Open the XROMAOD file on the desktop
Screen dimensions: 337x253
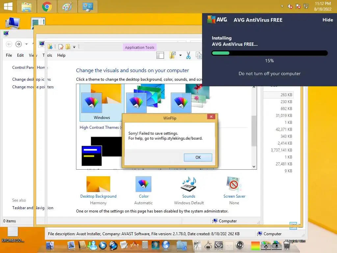tap(13, 235)
